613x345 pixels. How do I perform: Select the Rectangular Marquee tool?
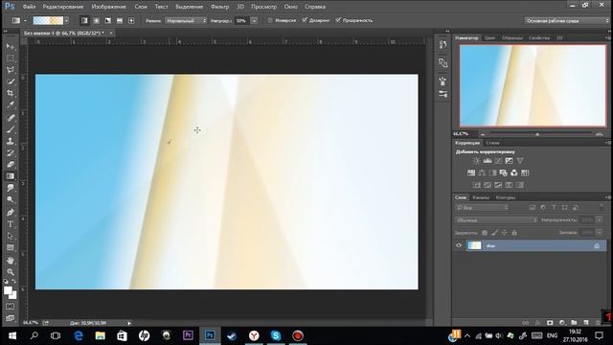point(11,57)
